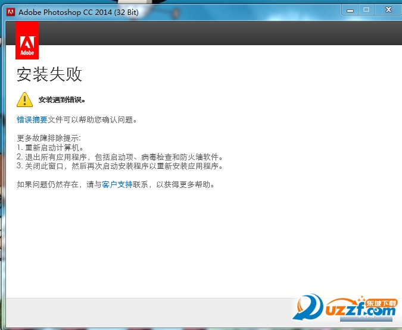This screenshot has height=330, width=402.
Task: Select the 安装失败 heading text
Action: (49, 74)
